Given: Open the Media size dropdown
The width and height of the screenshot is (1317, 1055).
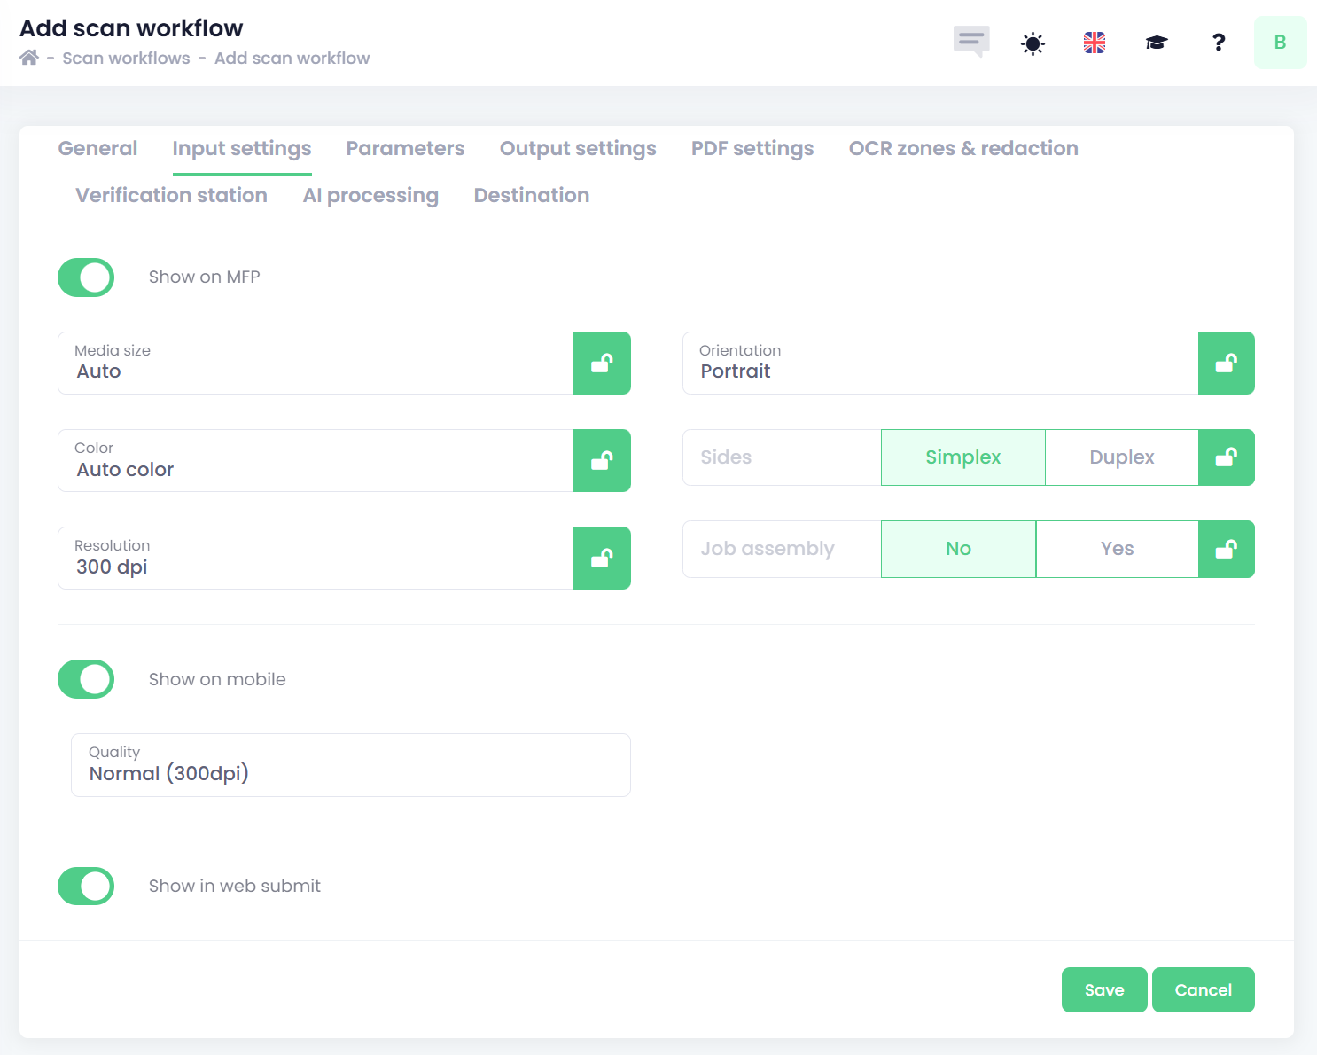Looking at the screenshot, I should point(316,363).
